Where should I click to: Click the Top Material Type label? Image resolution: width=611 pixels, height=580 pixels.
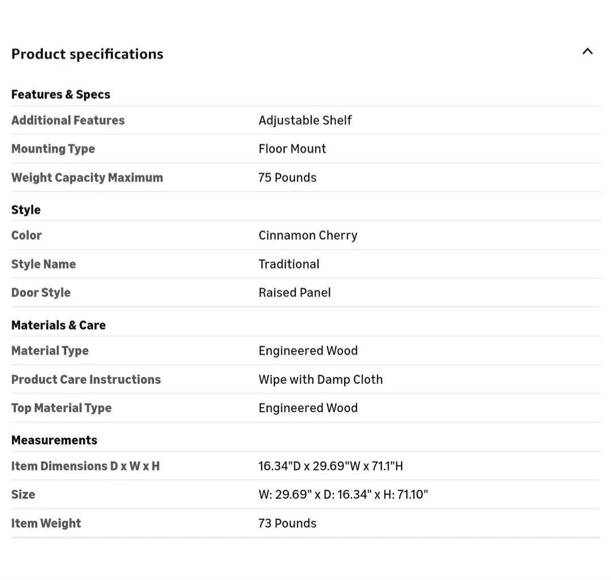pos(61,408)
